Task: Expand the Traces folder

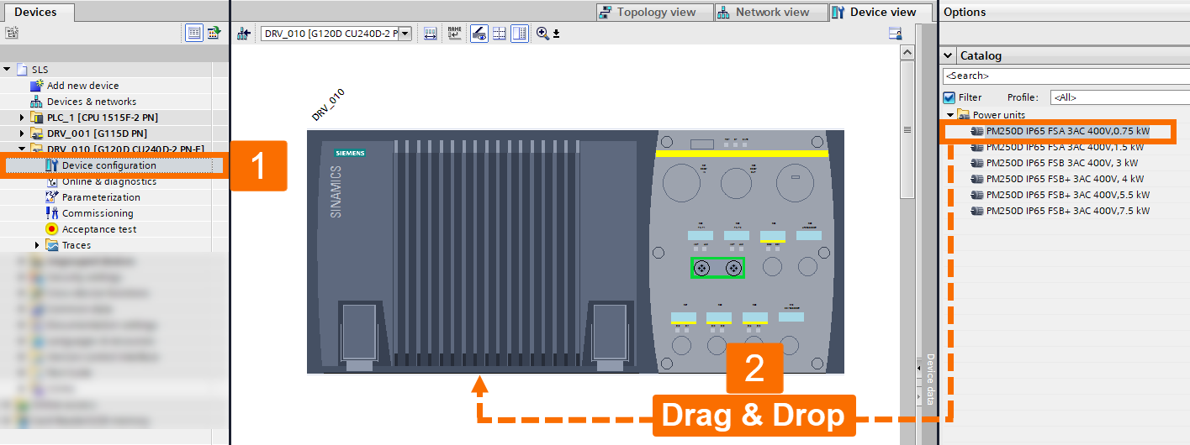Action: pyautogui.click(x=37, y=245)
